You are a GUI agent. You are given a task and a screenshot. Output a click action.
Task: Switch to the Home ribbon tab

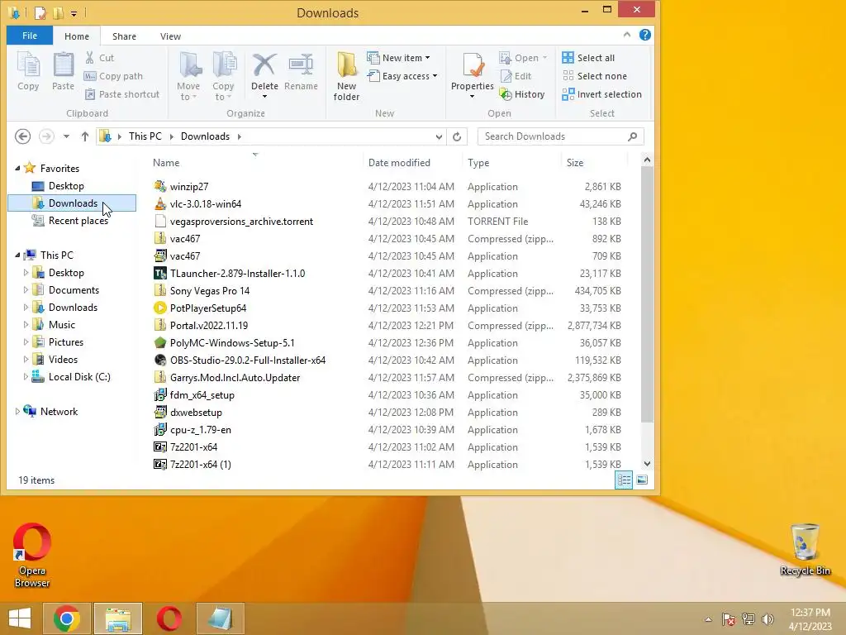77,36
